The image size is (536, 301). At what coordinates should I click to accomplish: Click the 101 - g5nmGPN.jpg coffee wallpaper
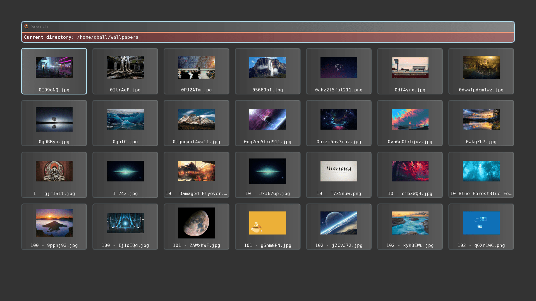(x=267, y=227)
